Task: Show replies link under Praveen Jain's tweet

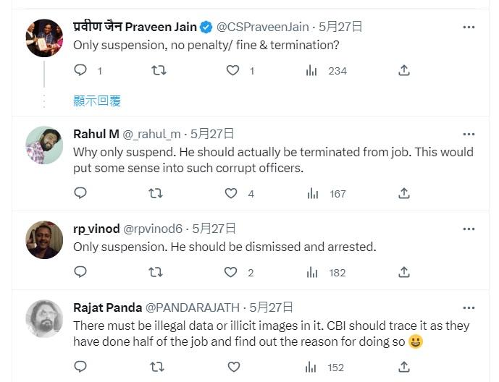Action: (97, 101)
